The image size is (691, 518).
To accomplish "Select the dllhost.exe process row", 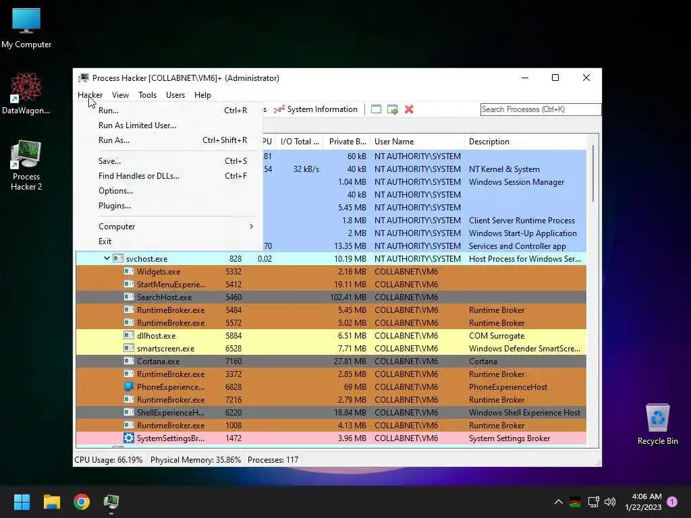I will click(331, 336).
